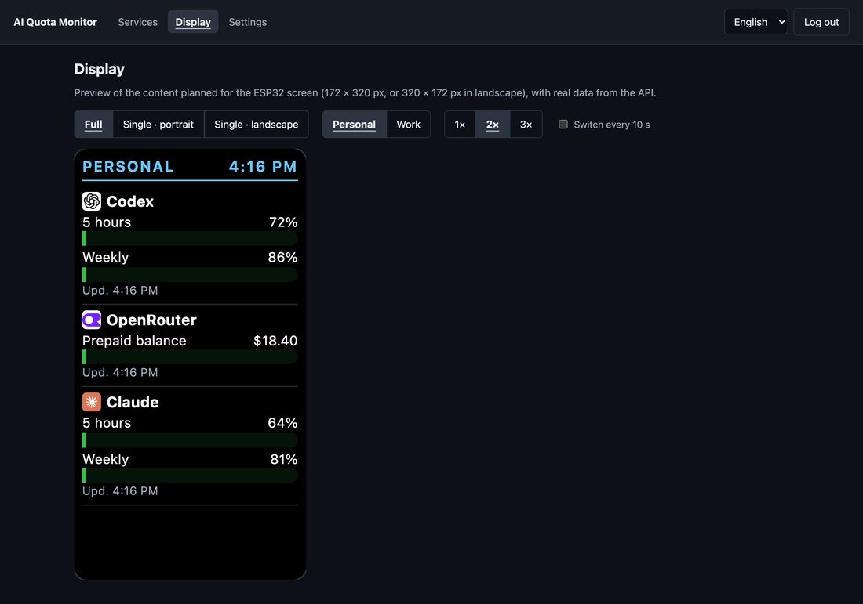Click the Prepaid balance label

pos(134,341)
